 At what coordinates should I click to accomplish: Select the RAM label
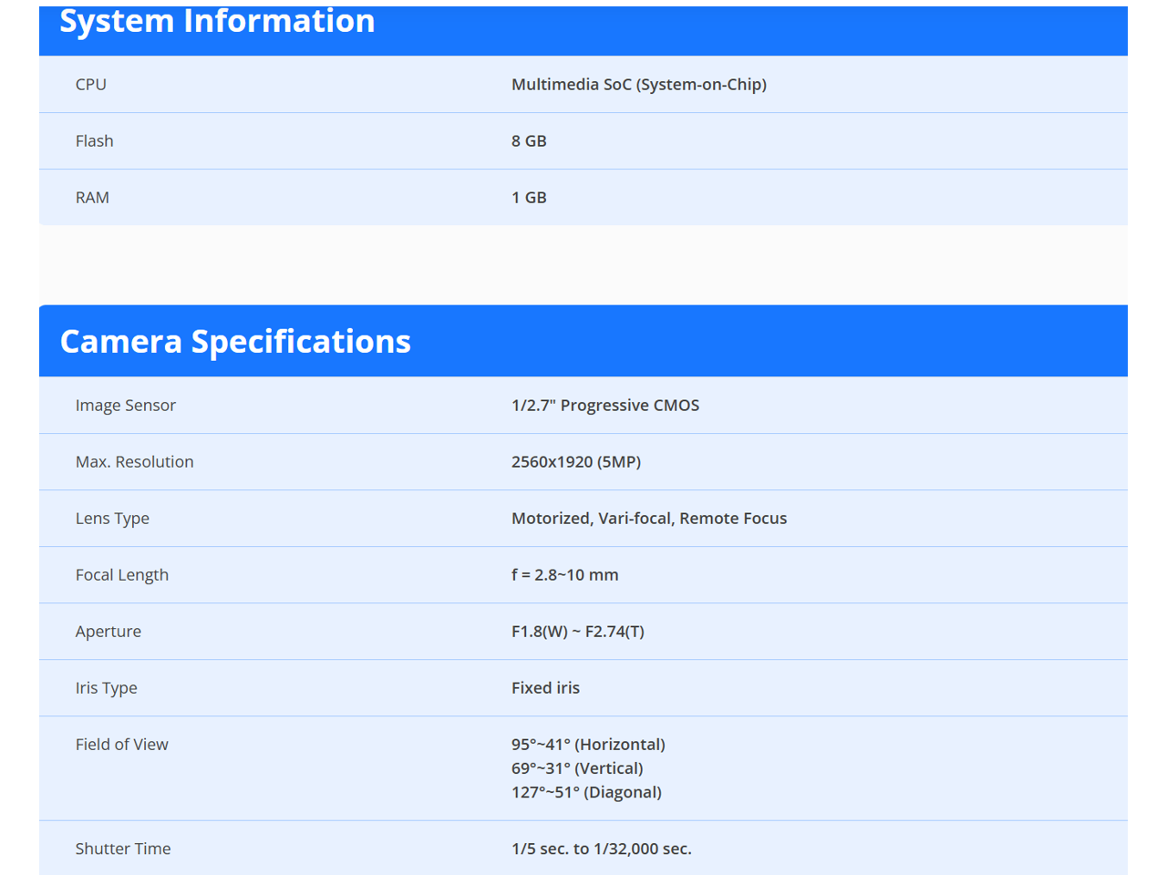tap(92, 198)
